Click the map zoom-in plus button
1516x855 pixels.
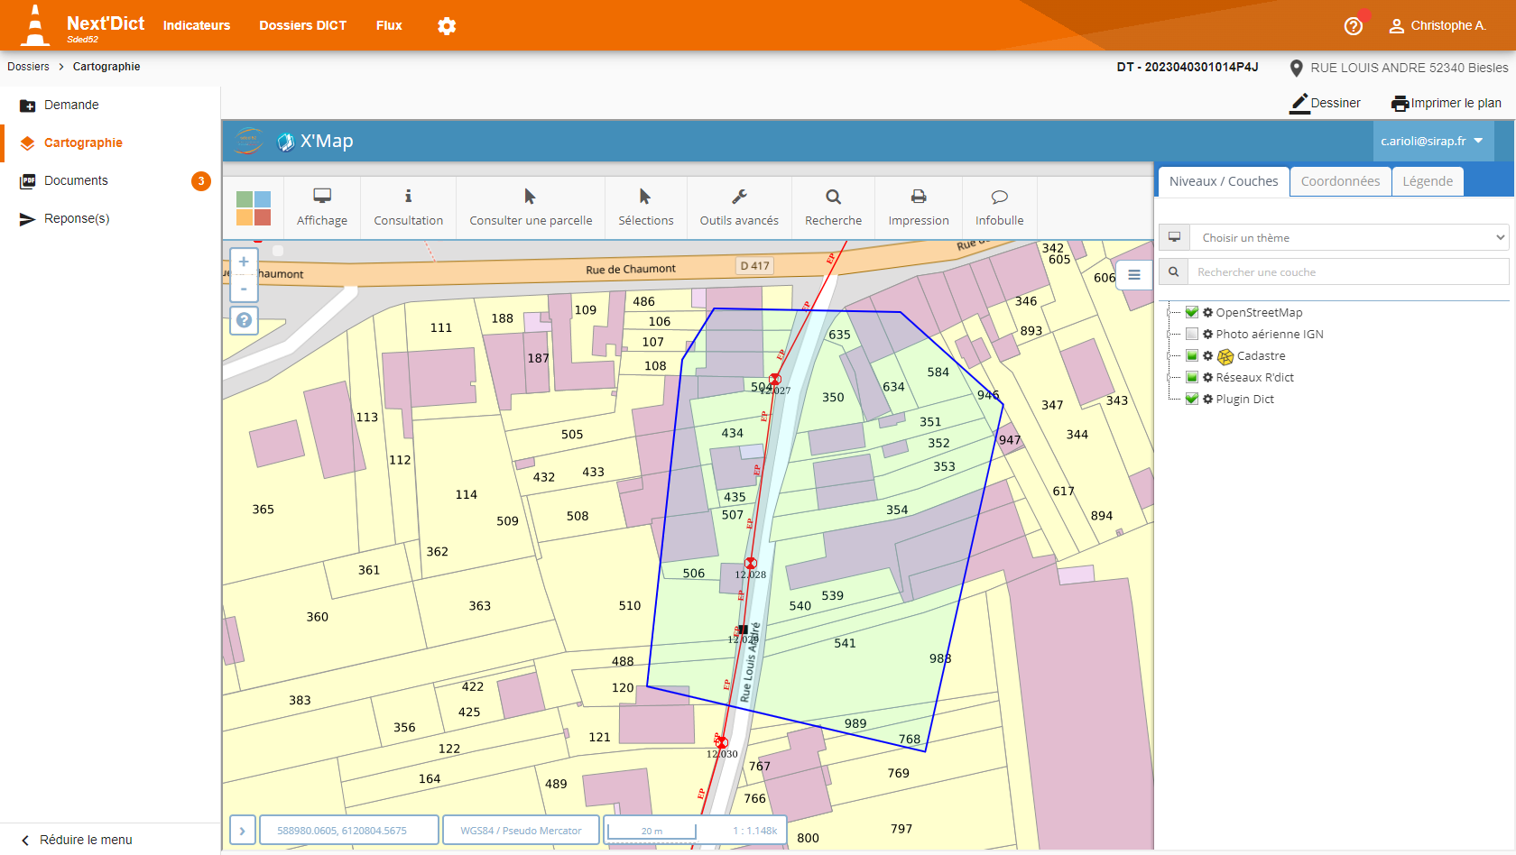pos(244,262)
